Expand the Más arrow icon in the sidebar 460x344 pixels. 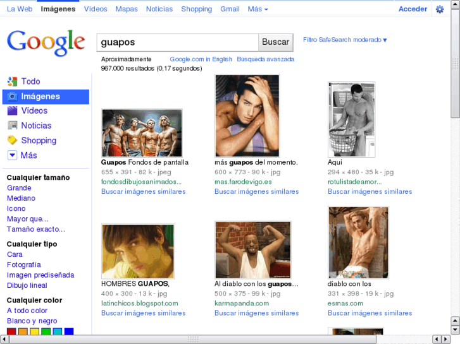12,155
